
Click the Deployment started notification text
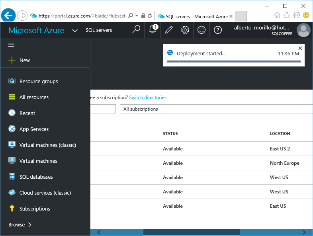coord(201,53)
